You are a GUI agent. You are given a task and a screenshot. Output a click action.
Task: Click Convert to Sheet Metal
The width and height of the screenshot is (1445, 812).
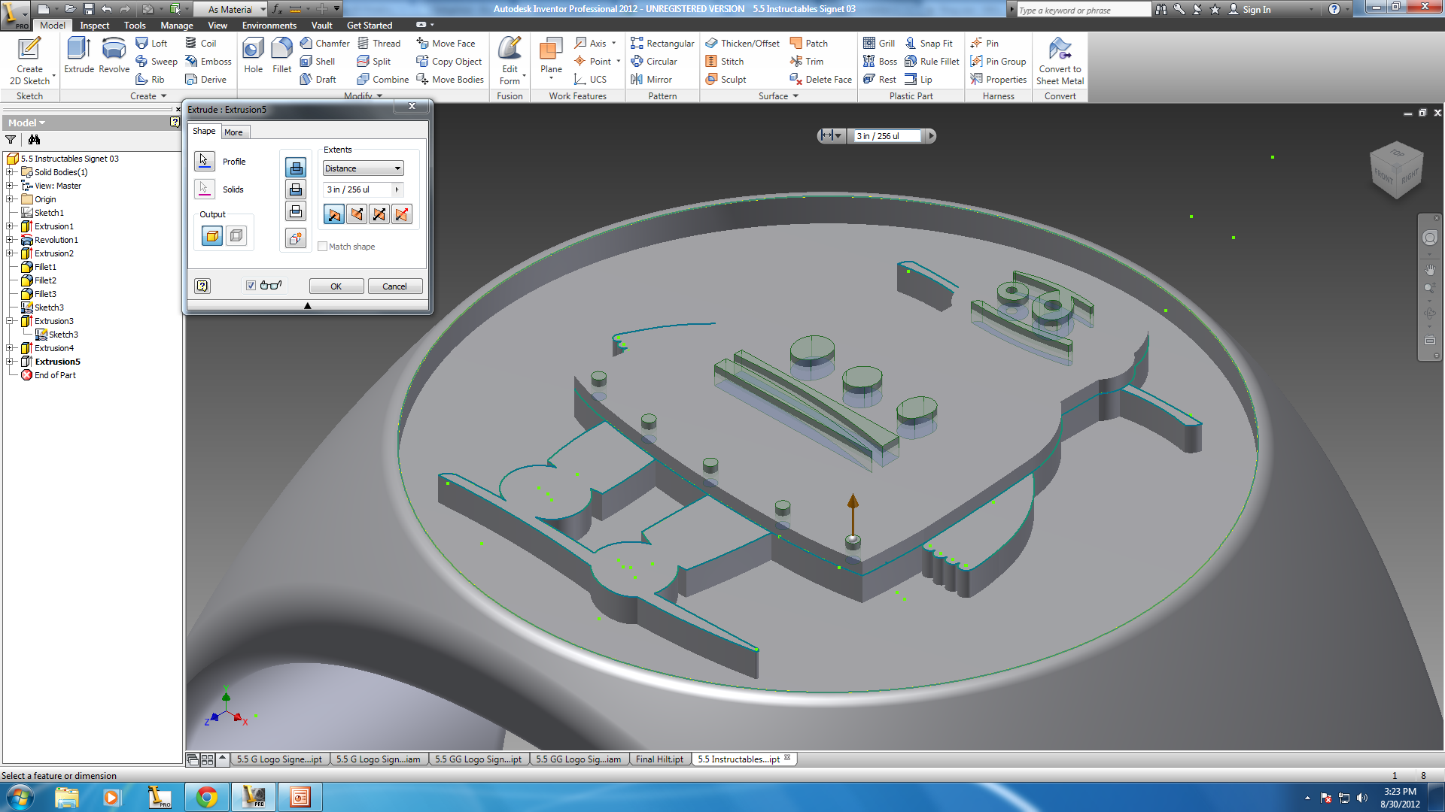(x=1060, y=62)
